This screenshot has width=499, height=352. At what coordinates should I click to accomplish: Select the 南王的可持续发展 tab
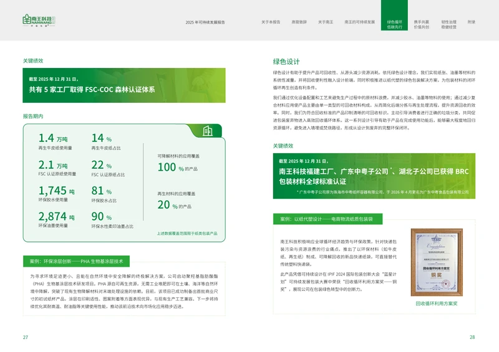360,22
